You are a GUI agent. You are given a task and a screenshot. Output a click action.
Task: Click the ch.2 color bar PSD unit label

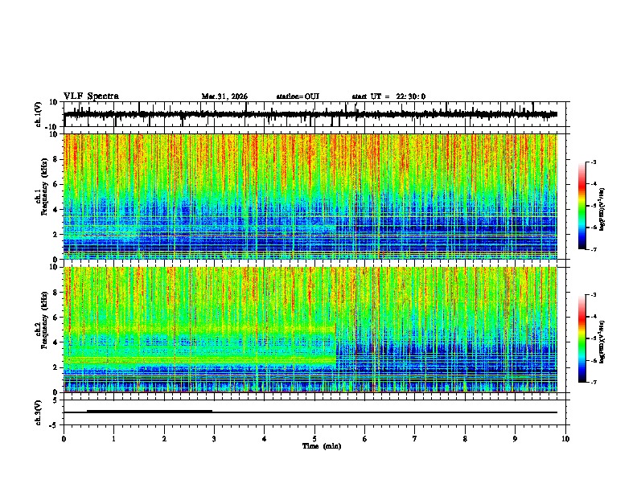[602, 342]
